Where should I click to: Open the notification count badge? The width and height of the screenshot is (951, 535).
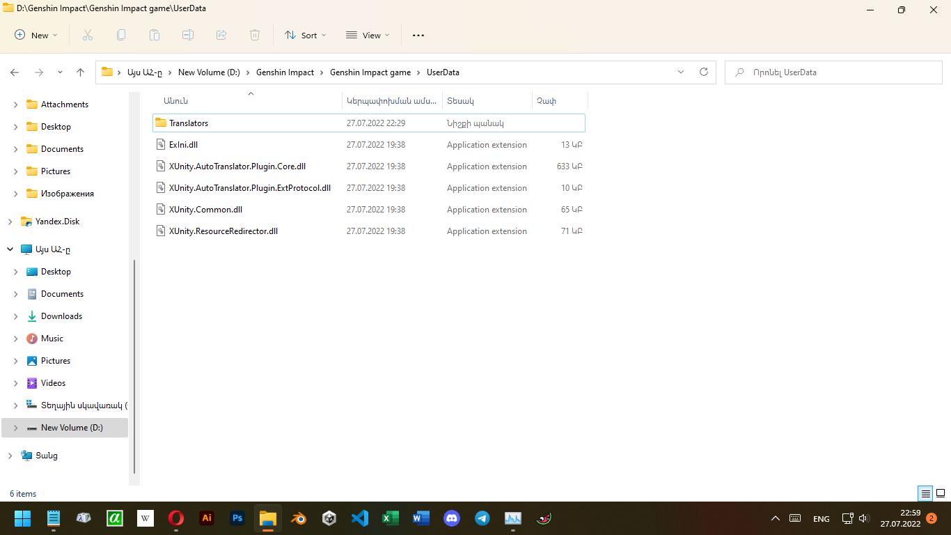932,518
